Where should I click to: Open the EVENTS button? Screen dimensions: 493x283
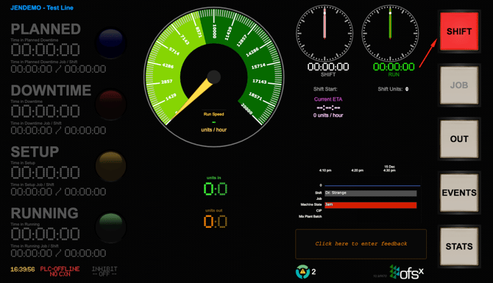459,193
